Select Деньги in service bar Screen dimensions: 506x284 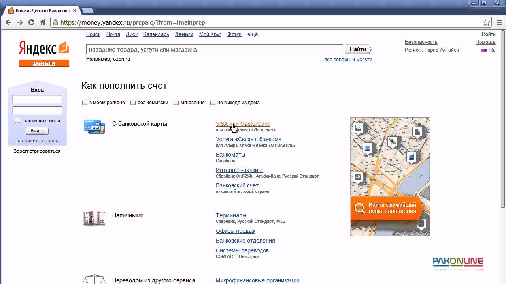(x=184, y=34)
